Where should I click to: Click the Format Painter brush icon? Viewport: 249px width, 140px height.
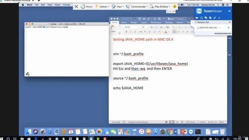pyautogui.click(x=119, y=33)
